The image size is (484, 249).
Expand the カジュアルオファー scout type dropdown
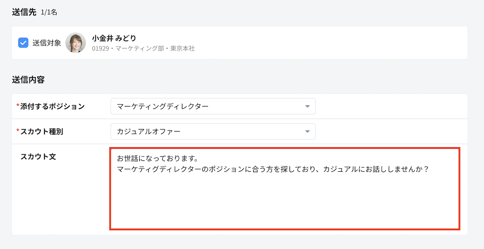pyautogui.click(x=213, y=131)
